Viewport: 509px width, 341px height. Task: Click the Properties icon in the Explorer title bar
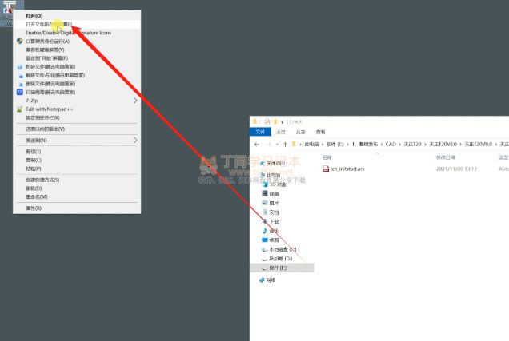pos(267,121)
